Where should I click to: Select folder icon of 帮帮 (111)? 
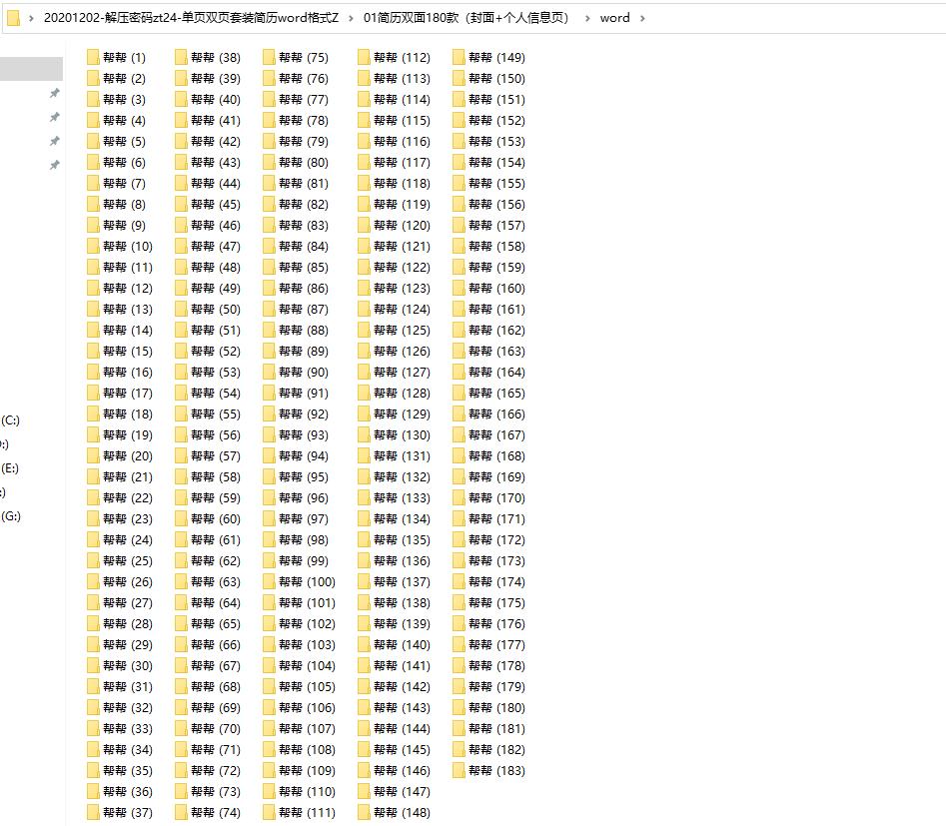pos(269,813)
